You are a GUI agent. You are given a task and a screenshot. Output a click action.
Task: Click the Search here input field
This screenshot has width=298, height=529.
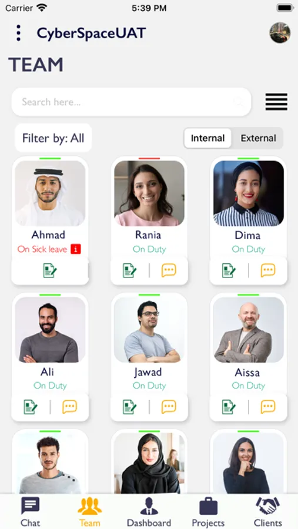pyautogui.click(x=131, y=102)
